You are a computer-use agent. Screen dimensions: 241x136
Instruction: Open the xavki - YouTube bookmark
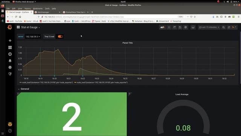click(15, 21)
